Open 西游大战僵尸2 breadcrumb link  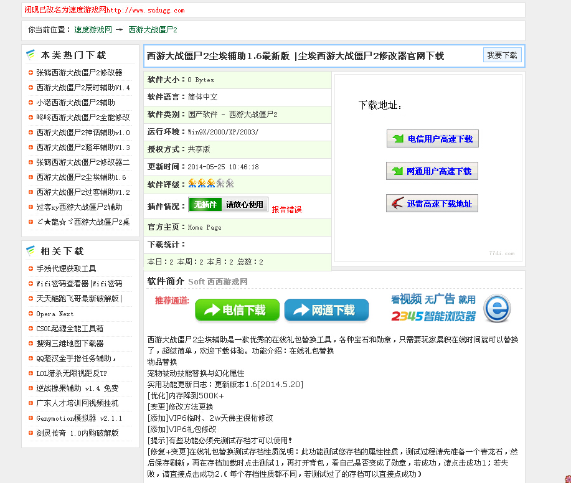[x=153, y=30]
